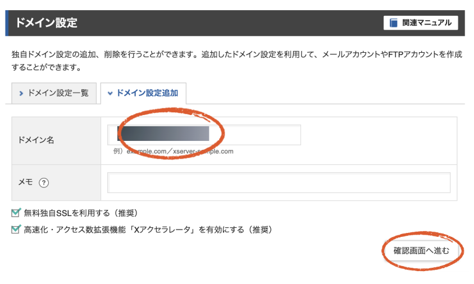This screenshot has width=474, height=284.
Task: Click the ドメイン名 row label
Action: [x=37, y=140]
